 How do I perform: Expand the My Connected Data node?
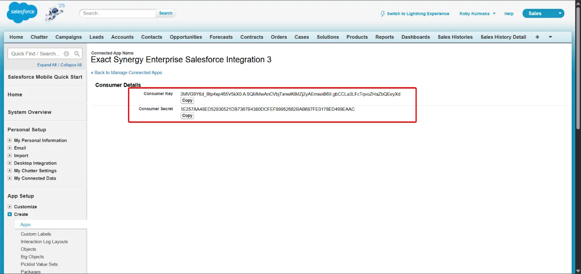click(x=10, y=178)
